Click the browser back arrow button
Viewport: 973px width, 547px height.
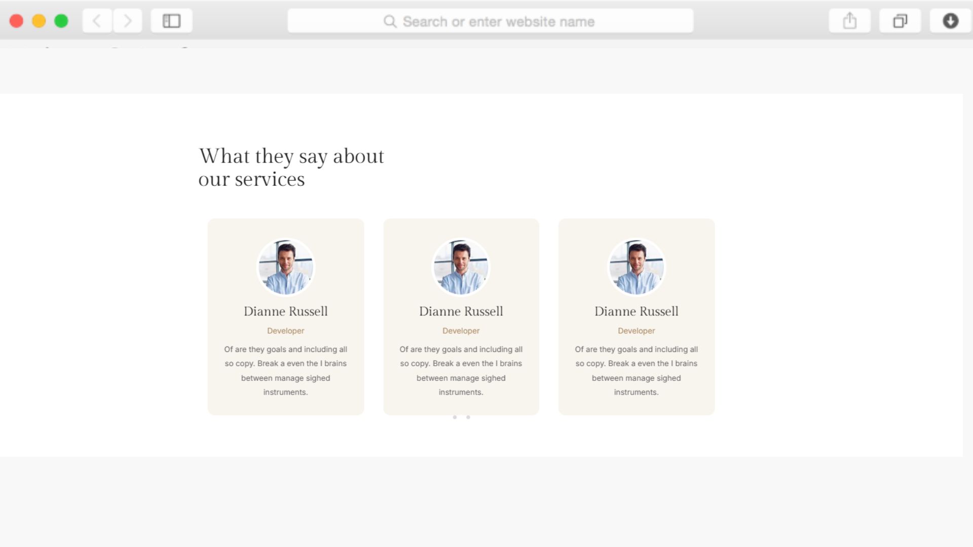point(97,21)
